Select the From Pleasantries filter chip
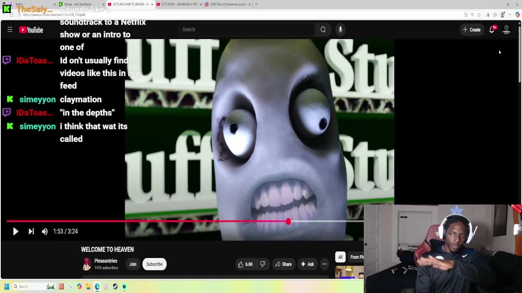This screenshot has width=522, height=293. click(356, 257)
